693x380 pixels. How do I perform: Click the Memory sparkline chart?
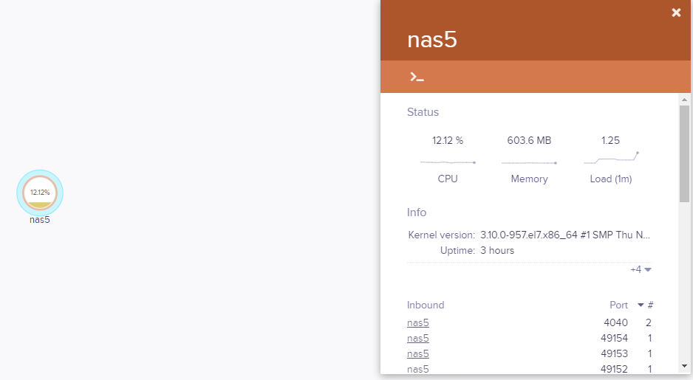click(529, 162)
